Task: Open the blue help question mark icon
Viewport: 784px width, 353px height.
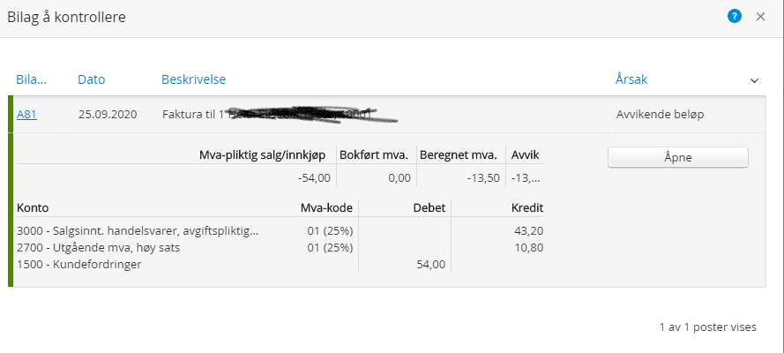Action: (734, 17)
